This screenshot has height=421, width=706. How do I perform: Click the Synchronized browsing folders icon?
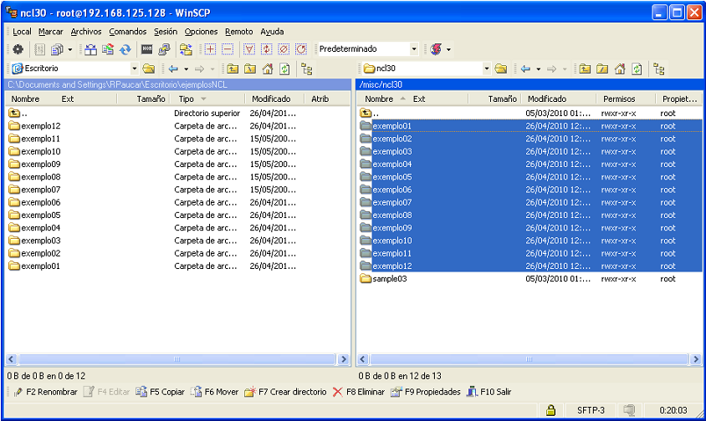[186, 49]
